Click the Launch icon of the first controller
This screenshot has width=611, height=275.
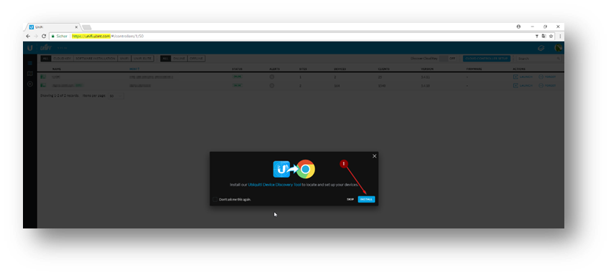[x=516, y=77]
